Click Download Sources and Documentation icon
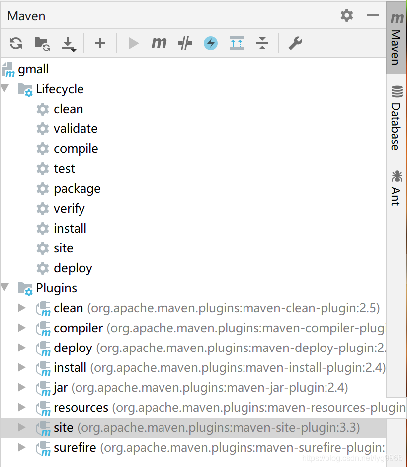This screenshot has height=467, width=407. [69, 44]
